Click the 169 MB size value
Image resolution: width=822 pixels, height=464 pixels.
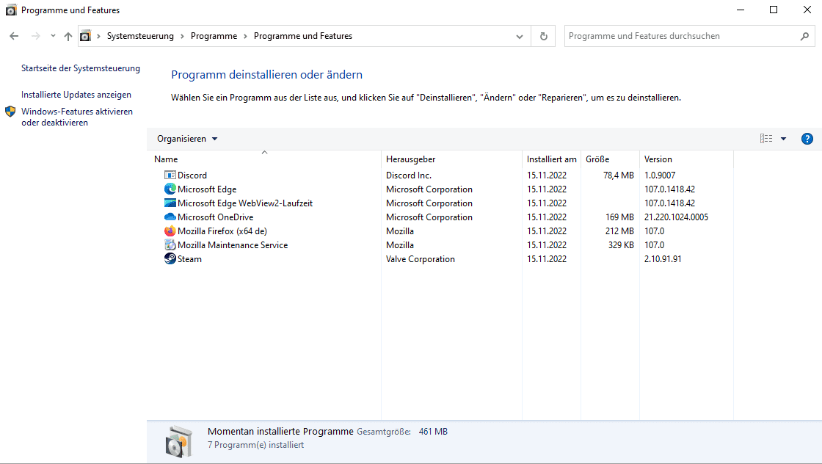(619, 217)
